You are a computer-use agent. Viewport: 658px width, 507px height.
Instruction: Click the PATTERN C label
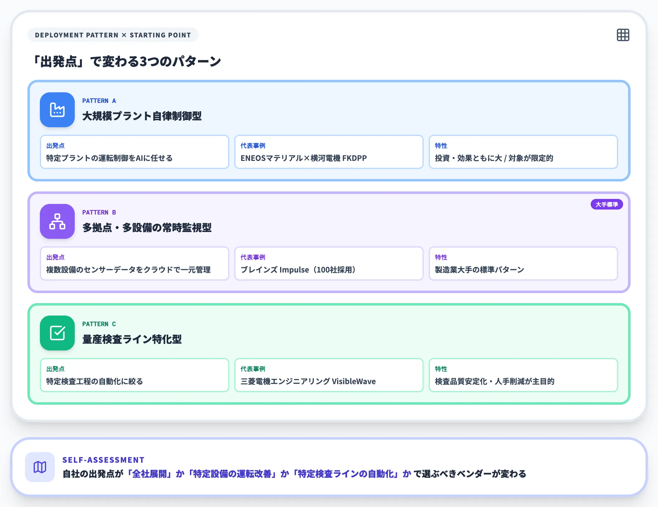99,324
